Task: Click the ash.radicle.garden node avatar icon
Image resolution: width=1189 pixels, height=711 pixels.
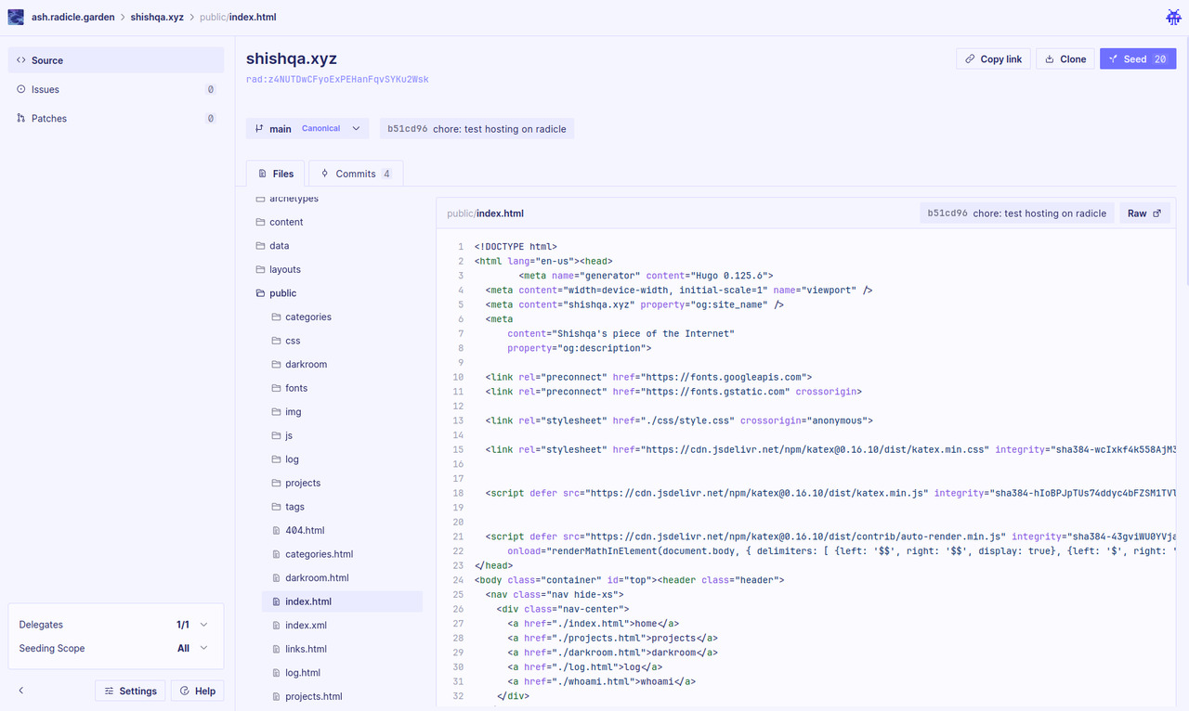Action: (16, 17)
